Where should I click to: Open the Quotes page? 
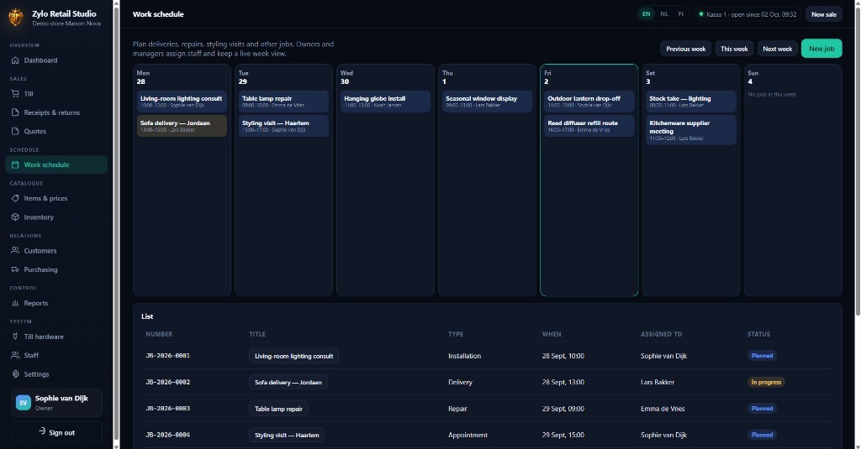click(56, 131)
